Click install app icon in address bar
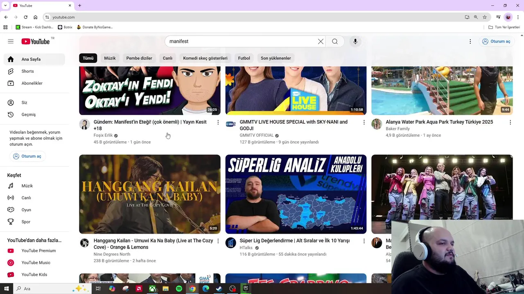This screenshot has width=524, height=294. (467, 17)
